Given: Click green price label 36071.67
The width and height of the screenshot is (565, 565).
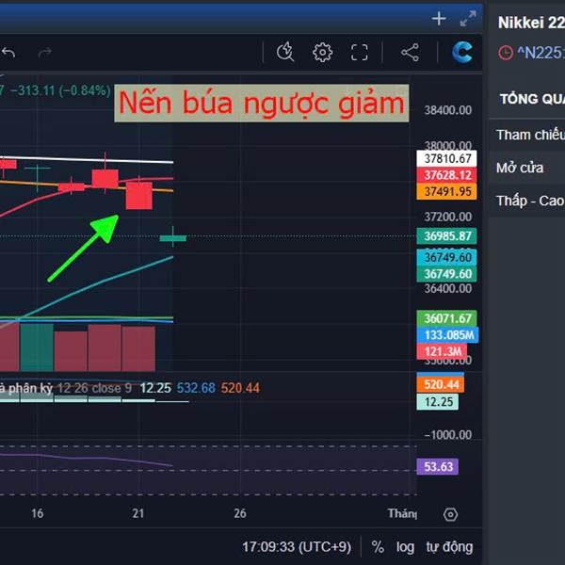Looking at the screenshot, I should pos(446,318).
